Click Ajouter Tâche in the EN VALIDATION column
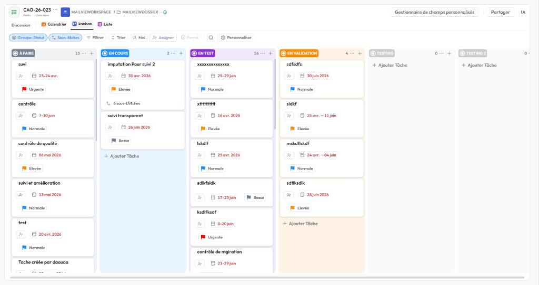 click(x=301, y=224)
